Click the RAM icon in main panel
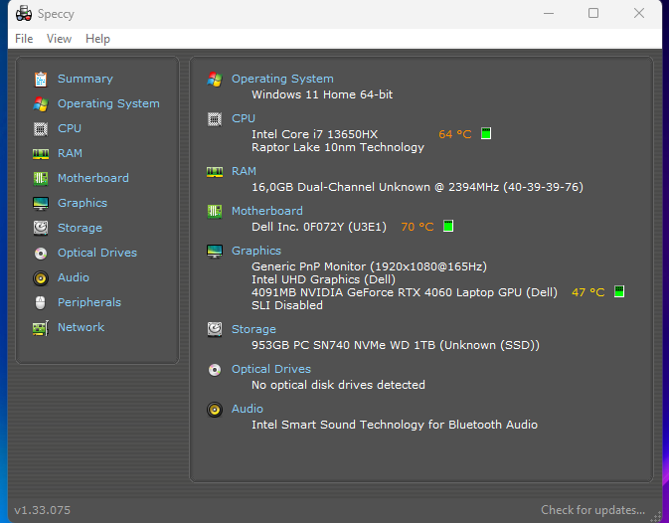This screenshot has height=523, width=669. pyautogui.click(x=215, y=171)
